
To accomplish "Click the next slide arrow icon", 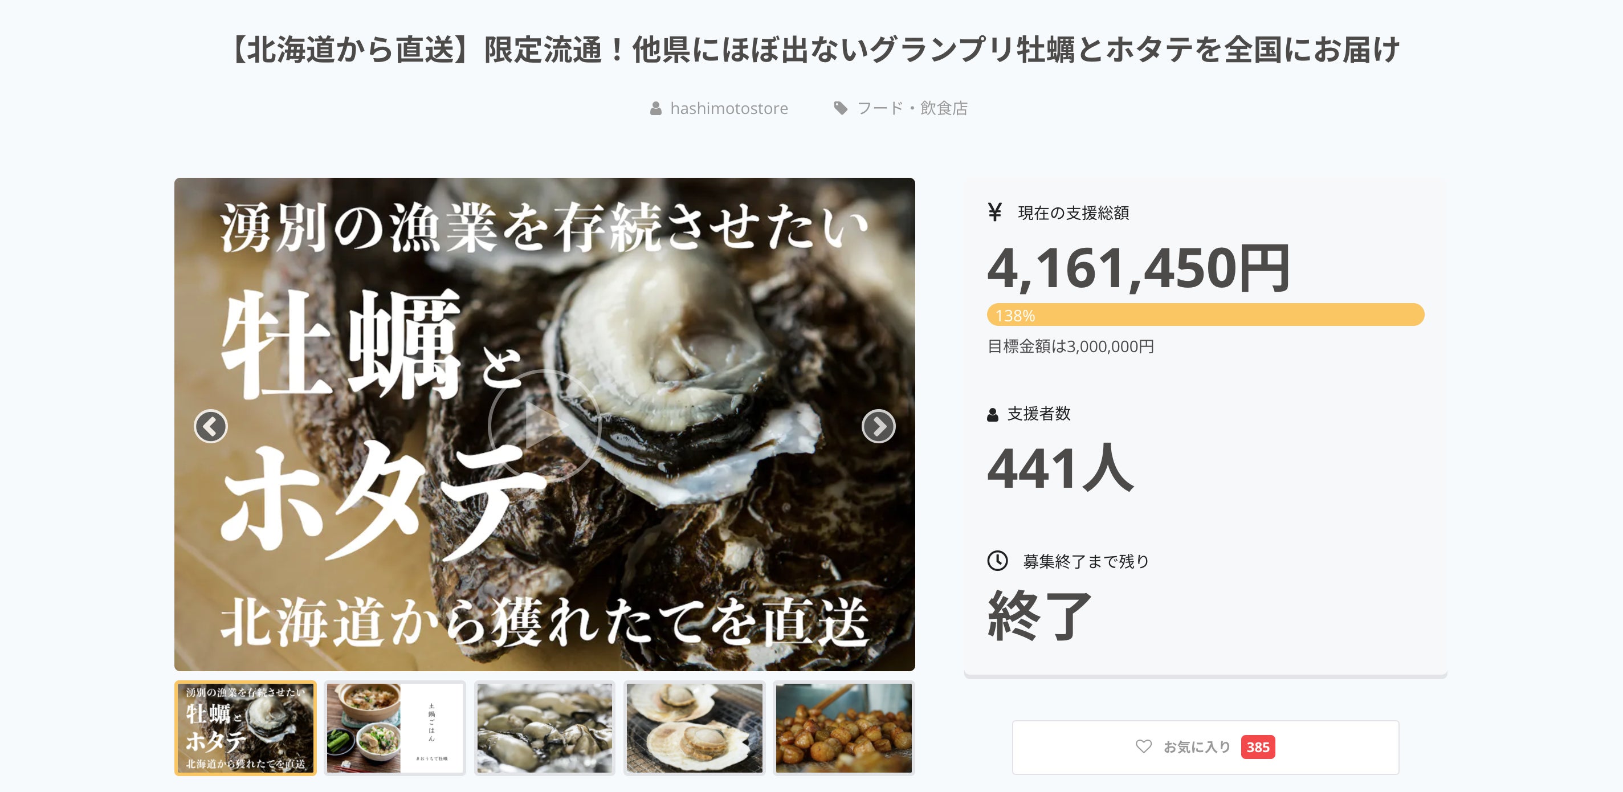I will pos(878,427).
